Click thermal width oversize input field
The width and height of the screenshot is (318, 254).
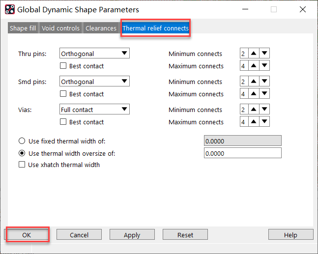tap(242, 153)
